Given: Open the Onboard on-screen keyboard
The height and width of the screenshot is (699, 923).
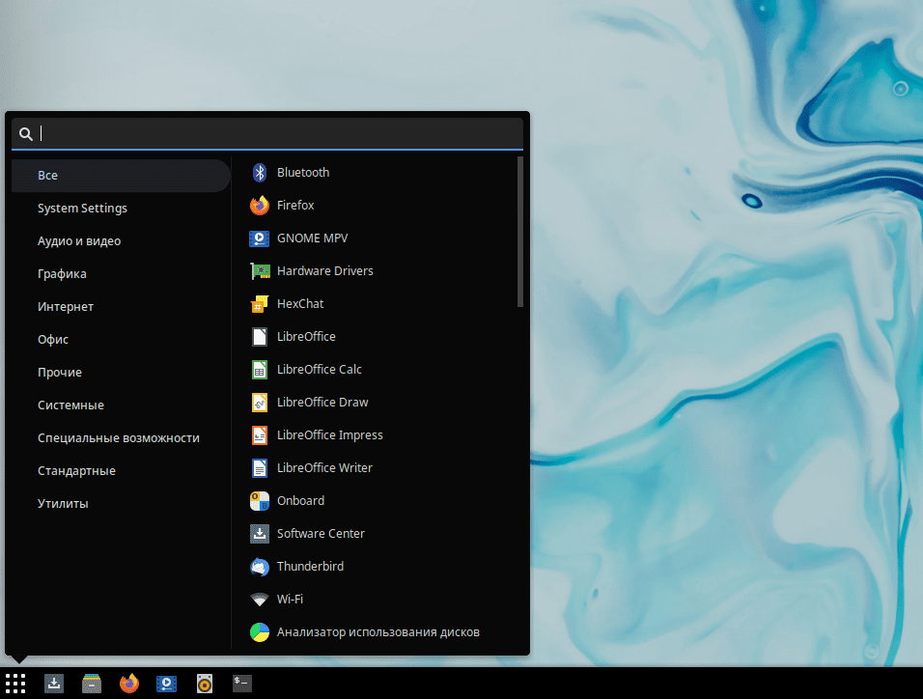Looking at the screenshot, I should (x=300, y=501).
